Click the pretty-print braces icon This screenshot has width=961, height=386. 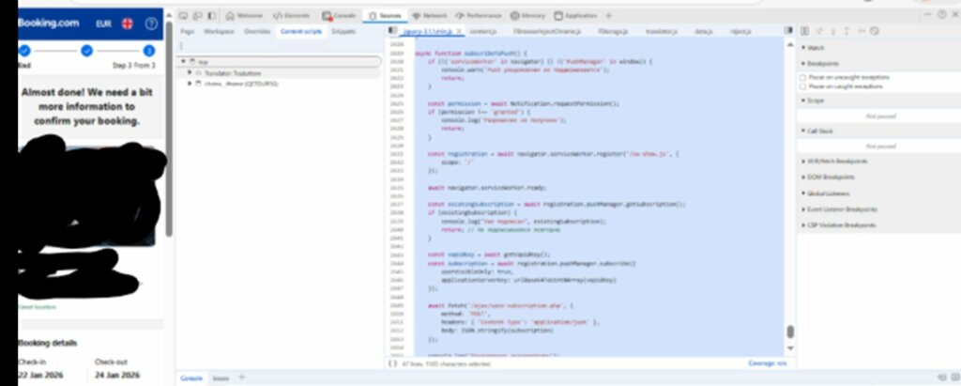point(392,363)
